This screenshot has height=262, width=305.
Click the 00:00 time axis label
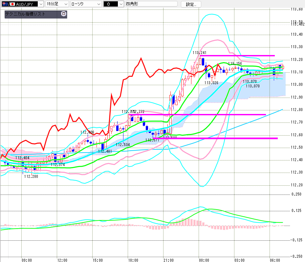pos(204,260)
